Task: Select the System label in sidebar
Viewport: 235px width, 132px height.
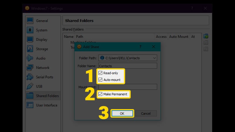Action: 42,30
